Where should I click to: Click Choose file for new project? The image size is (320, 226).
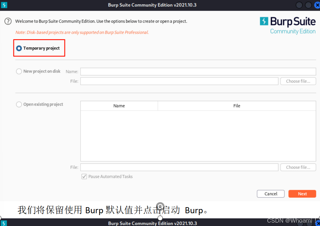tap(298, 81)
